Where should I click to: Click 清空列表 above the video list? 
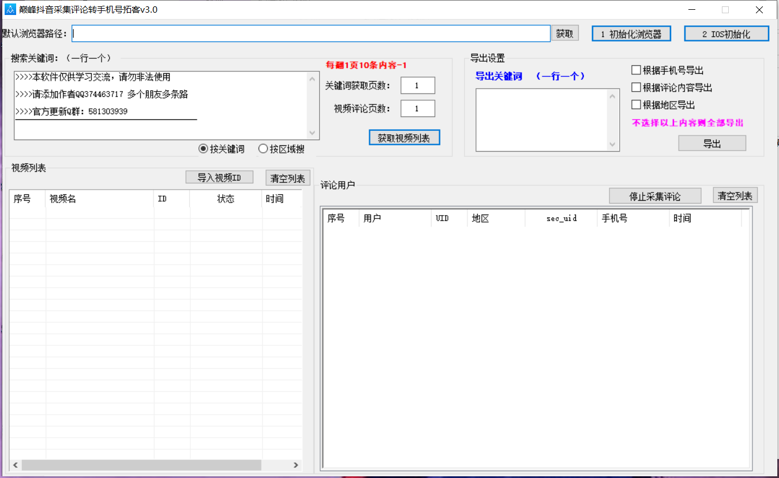288,178
